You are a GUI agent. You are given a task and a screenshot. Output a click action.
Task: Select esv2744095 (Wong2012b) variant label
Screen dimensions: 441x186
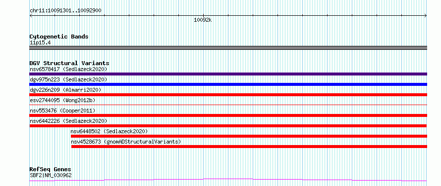click(x=62, y=100)
